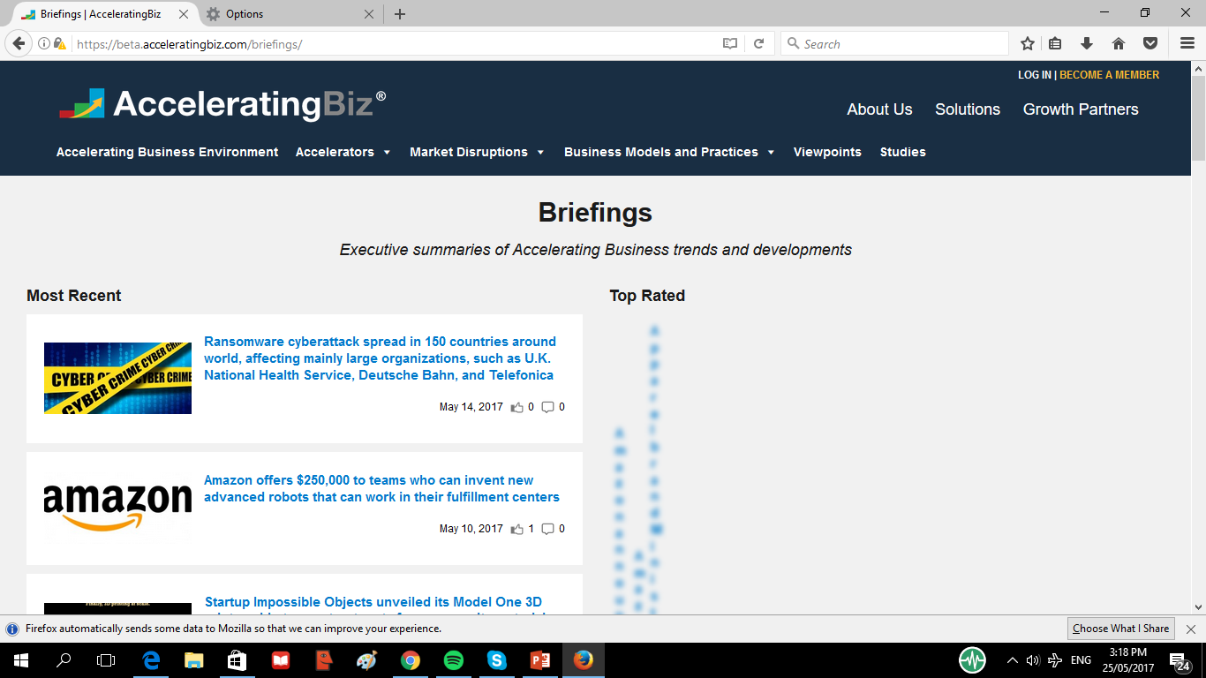Show hidden system tray icons chevron
Image resolution: width=1206 pixels, height=678 pixels.
1012,659
